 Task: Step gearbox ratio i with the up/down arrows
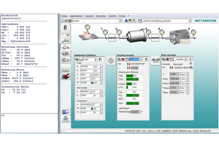(x=129, y=68)
